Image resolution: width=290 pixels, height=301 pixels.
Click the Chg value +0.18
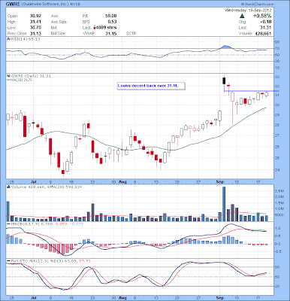(266, 22)
